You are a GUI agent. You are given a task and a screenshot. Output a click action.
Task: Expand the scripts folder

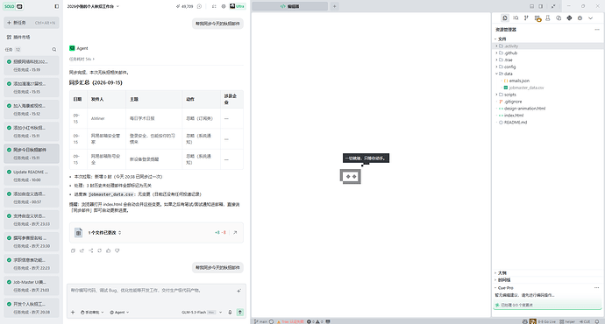click(x=547, y=95)
